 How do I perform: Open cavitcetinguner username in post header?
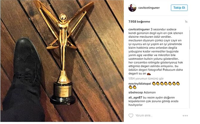[149, 8]
